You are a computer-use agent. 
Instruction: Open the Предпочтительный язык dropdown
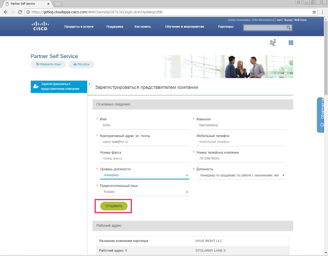pos(145,192)
